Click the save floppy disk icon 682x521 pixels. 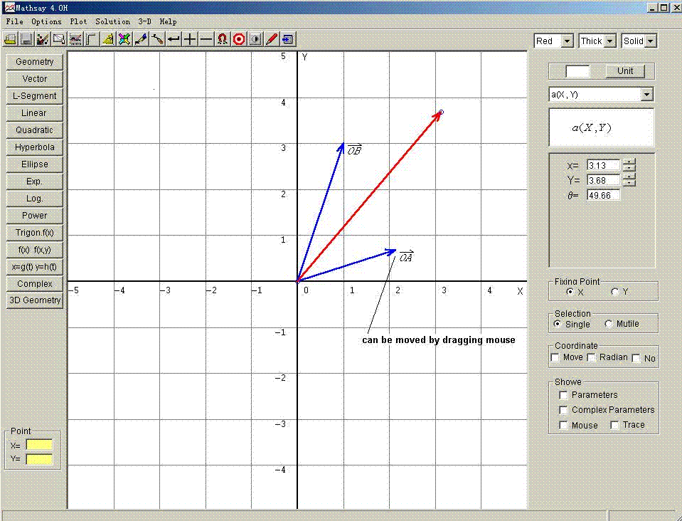pyautogui.click(x=26, y=40)
